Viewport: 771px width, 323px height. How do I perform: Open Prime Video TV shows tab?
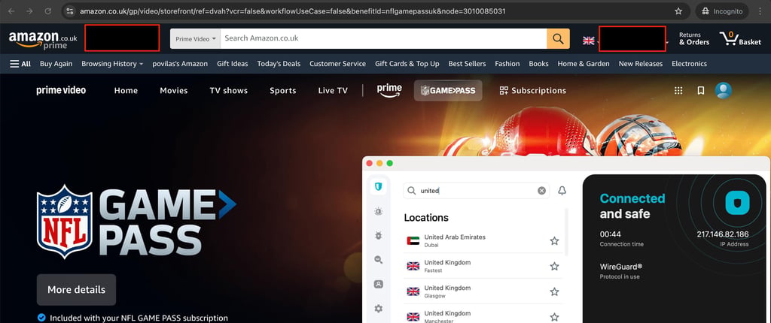229,90
